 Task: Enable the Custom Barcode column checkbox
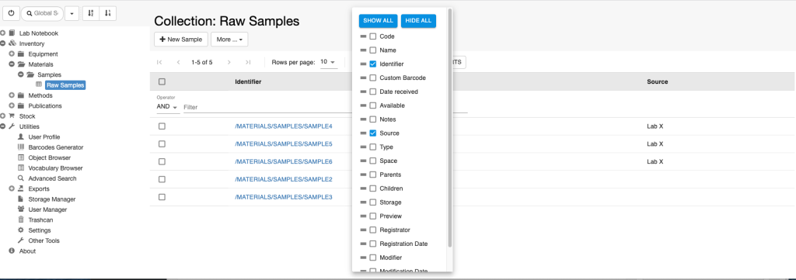(x=373, y=78)
